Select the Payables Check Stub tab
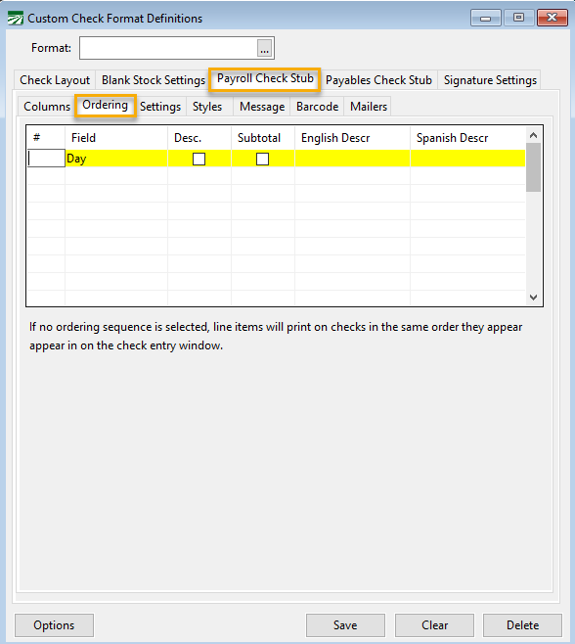Image resolution: width=575 pixels, height=644 pixels. point(378,80)
